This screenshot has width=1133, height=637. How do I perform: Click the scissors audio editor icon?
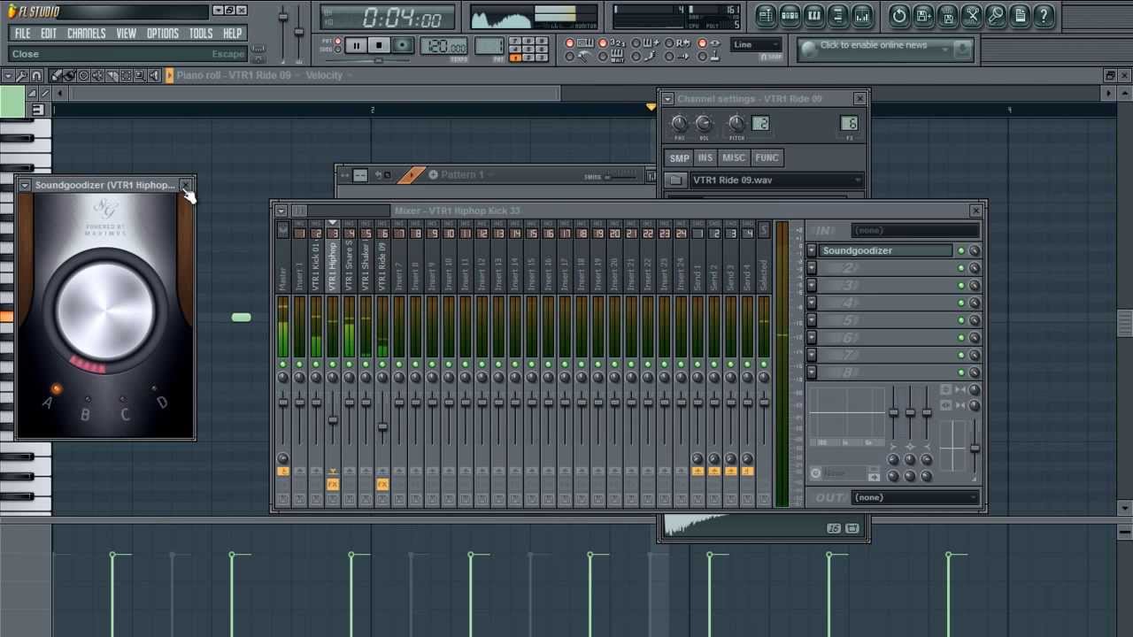pos(971,15)
